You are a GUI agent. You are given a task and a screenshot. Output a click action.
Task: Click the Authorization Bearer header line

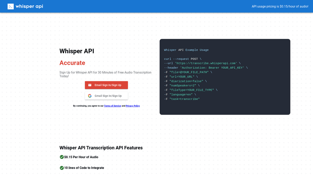pyautogui.click(x=206, y=68)
